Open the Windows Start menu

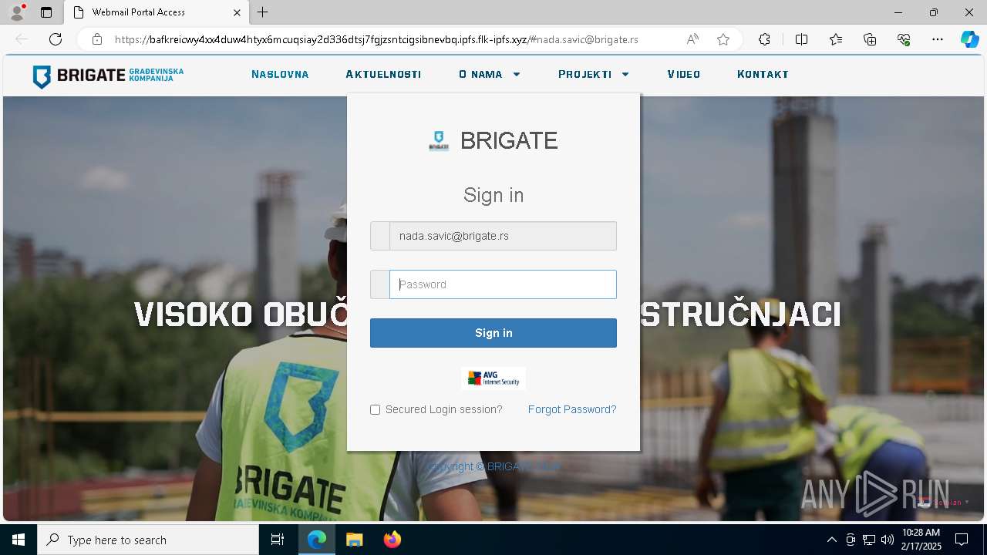pyautogui.click(x=19, y=540)
